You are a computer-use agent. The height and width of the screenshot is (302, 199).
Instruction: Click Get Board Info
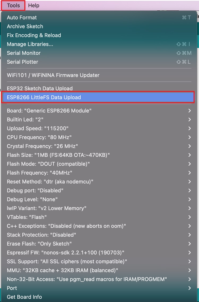coord(24,297)
